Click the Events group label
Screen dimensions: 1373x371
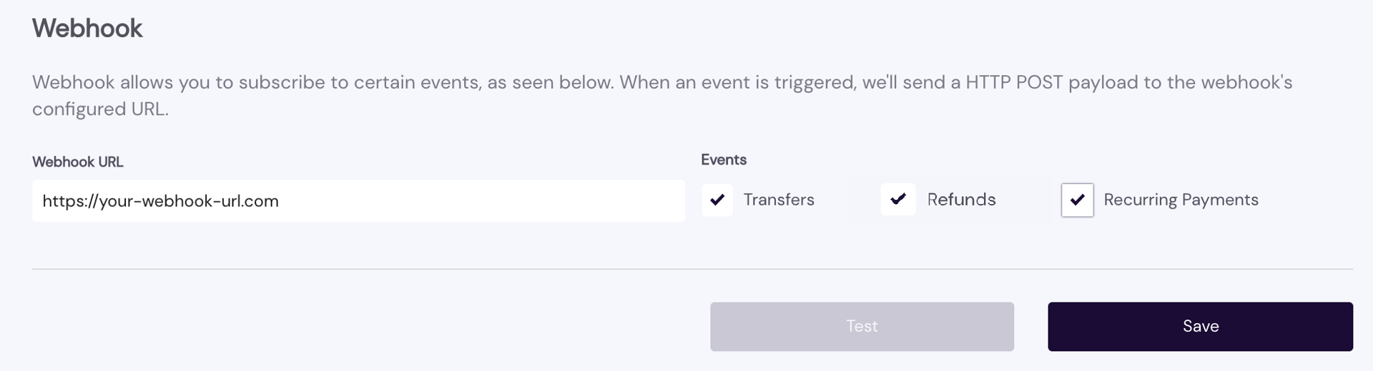point(723,160)
